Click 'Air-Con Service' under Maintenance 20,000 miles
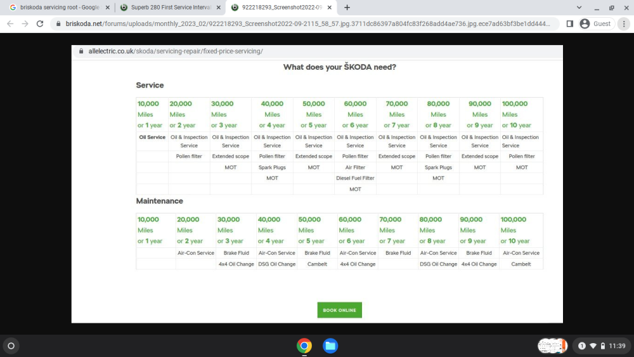634x357 pixels. click(x=196, y=253)
